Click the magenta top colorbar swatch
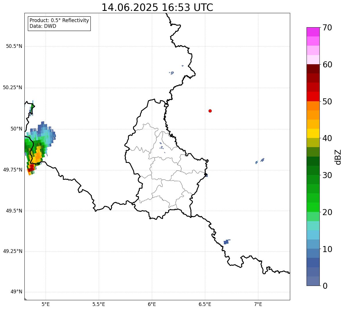 [313, 32]
